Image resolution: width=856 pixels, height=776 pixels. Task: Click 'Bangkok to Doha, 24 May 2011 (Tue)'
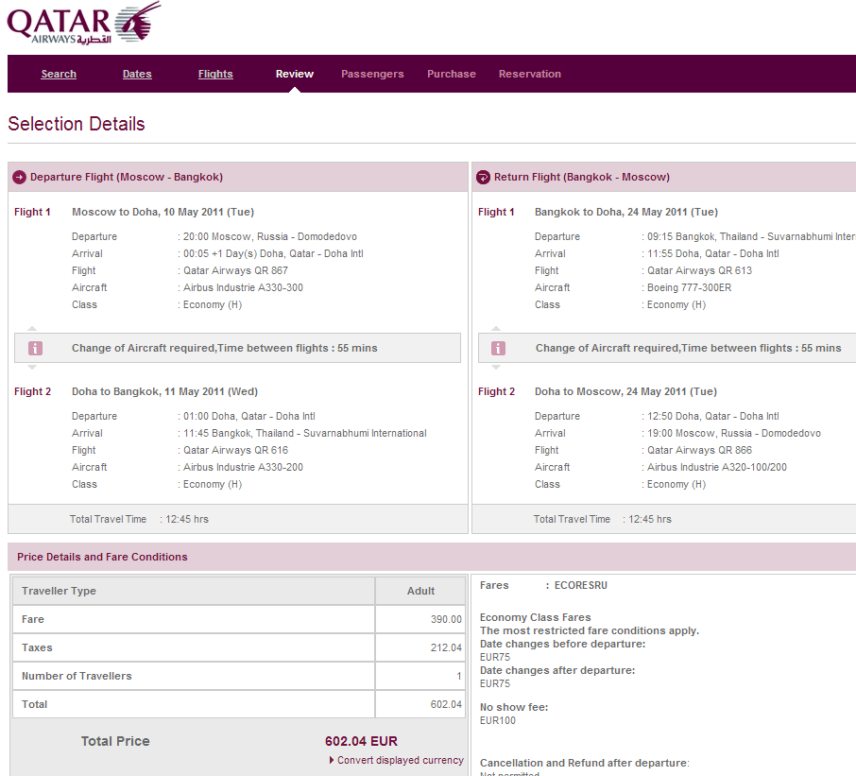(x=626, y=212)
